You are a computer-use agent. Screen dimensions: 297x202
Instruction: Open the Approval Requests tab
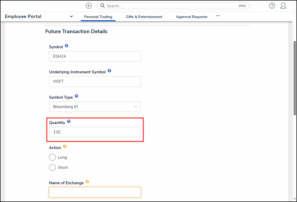[x=192, y=17]
